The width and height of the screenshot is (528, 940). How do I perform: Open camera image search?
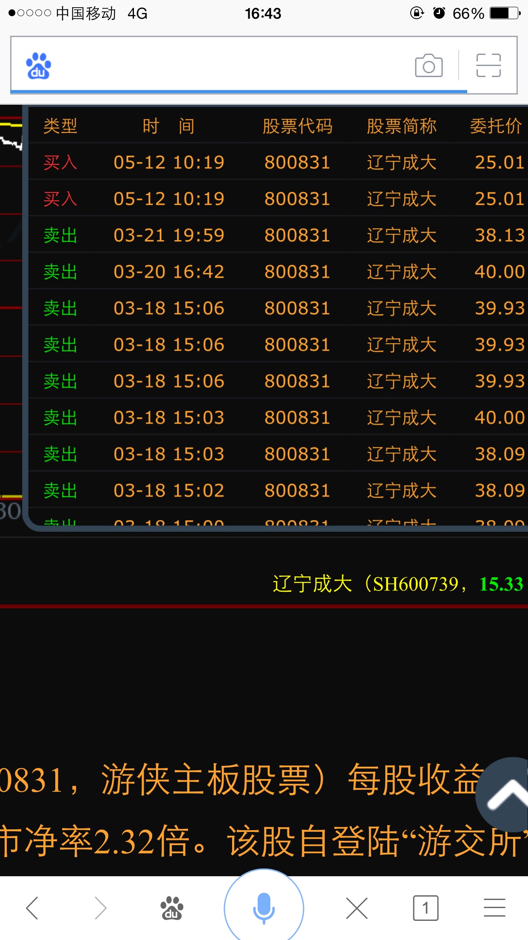pos(429,66)
